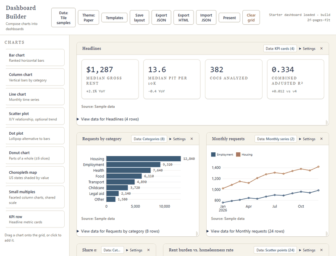Add a Choropleth map from the palette
This screenshot has width=336, height=256.
click(x=35, y=175)
